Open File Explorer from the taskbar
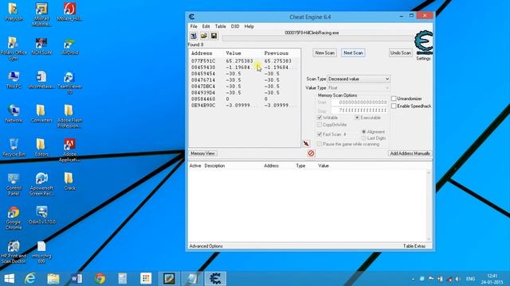 coord(53,279)
